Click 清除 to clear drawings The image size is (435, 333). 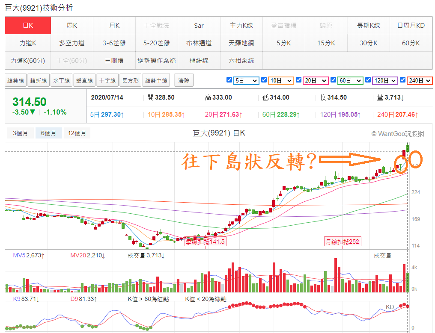[184, 81]
